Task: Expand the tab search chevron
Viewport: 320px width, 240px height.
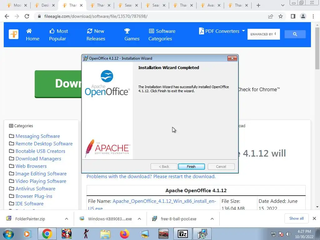Action: [x=282, y=5]
